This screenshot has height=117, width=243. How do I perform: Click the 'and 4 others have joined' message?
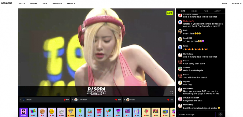pos(200,57)
